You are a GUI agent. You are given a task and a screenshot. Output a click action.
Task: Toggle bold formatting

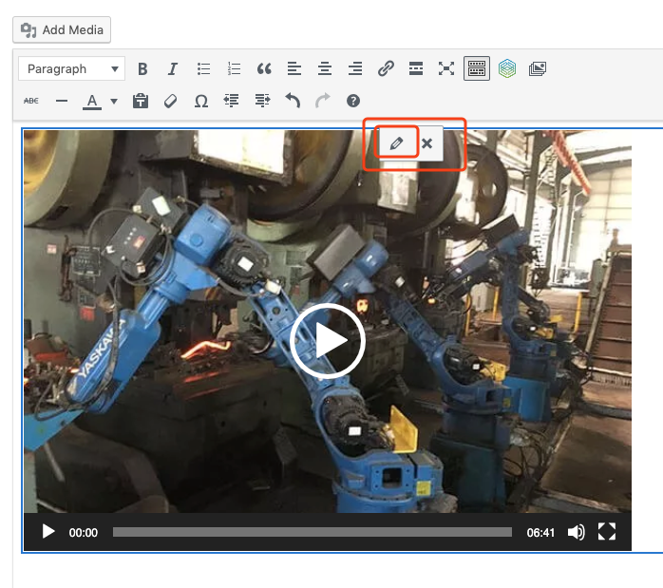142,68
